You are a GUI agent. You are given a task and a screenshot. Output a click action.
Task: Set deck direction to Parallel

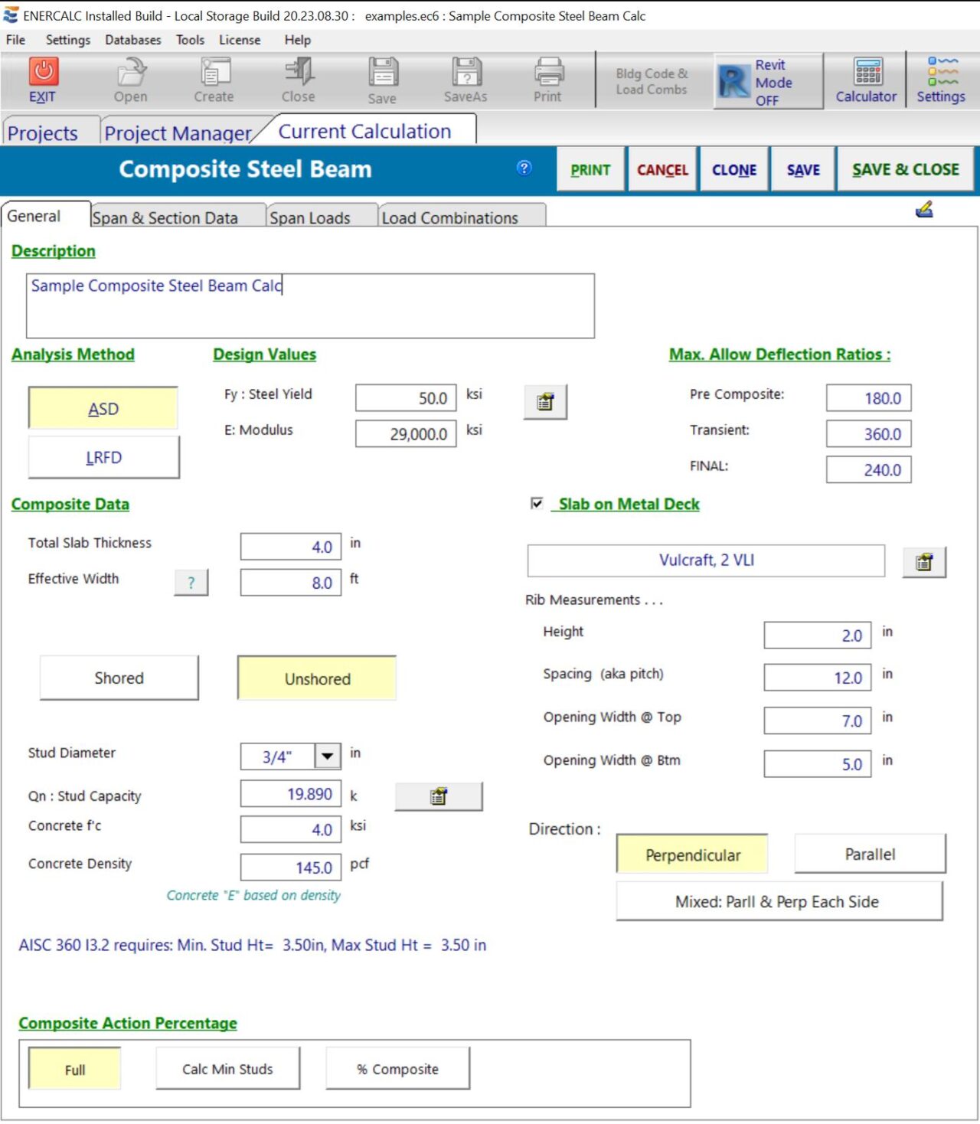pos(870,854)
